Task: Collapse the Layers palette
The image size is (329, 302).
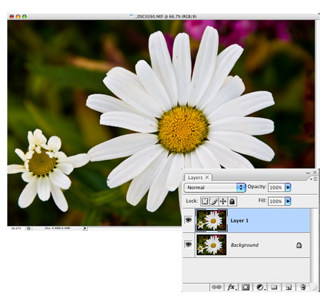Action: [308, 173]
